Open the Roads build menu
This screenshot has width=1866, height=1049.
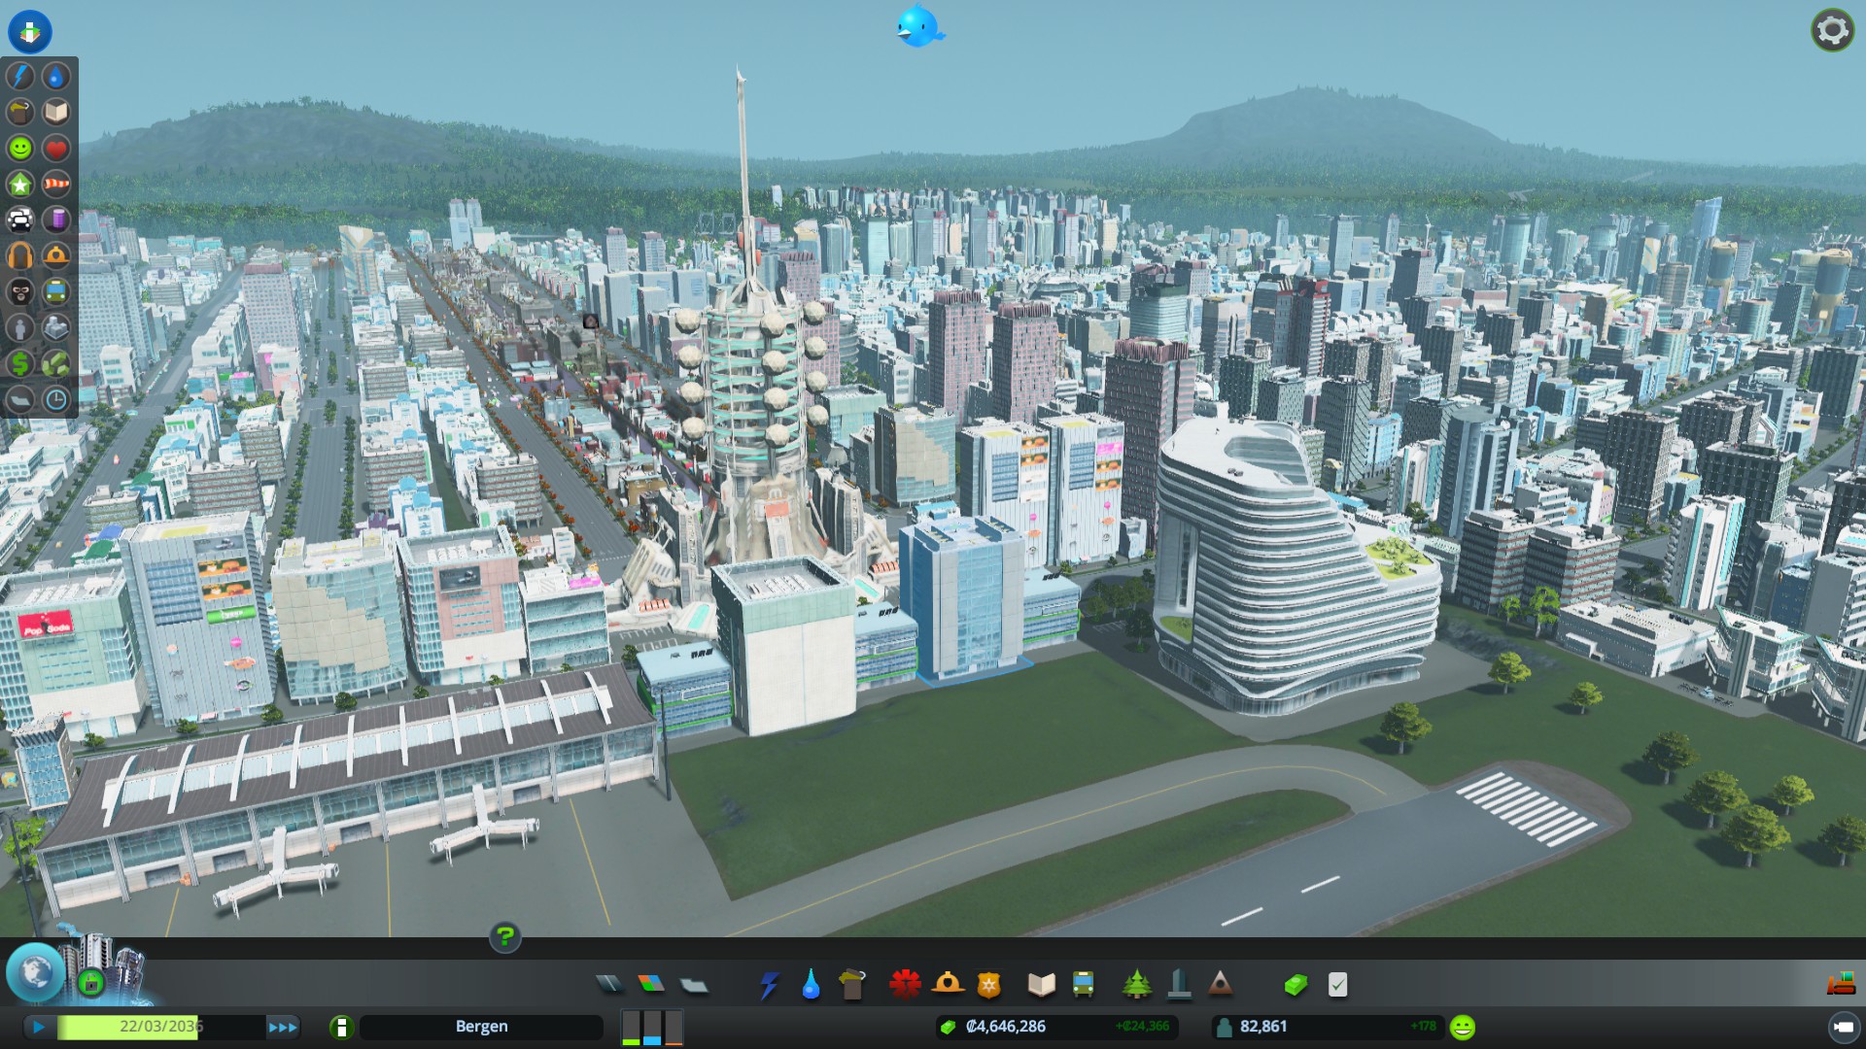coord(609,985)
